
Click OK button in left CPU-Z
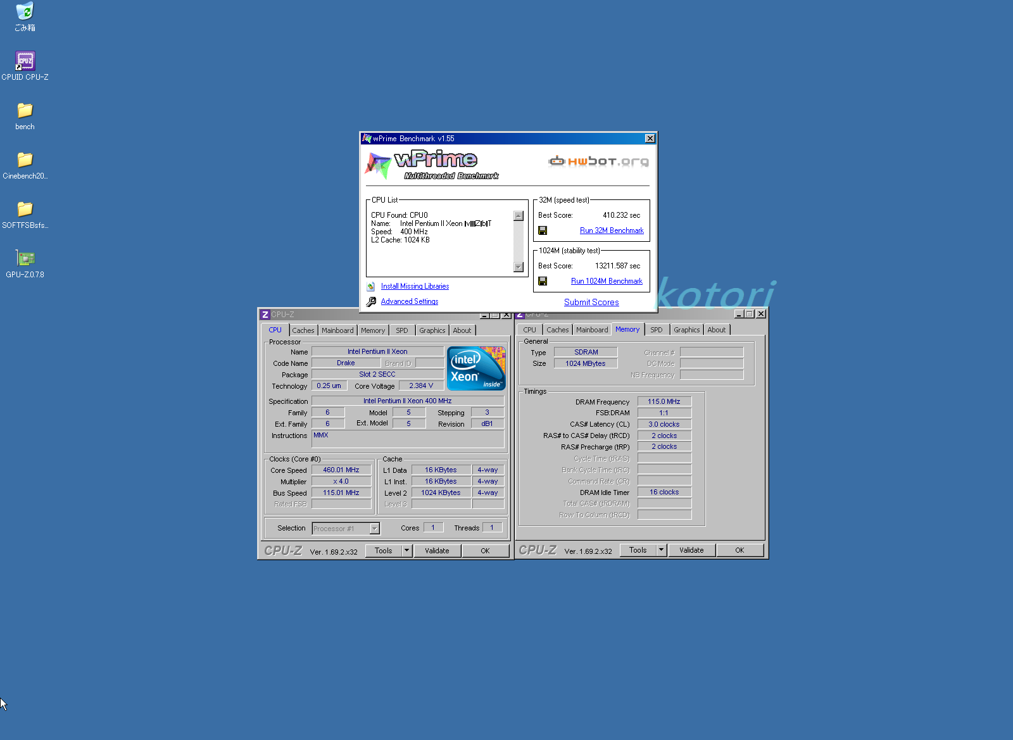pyautogui.click(x=485, y=551)
